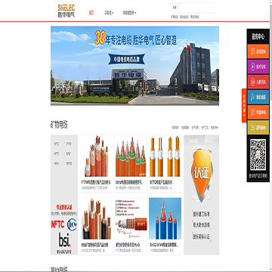272x272 pixels.
Task: Open the search category selector in search box
Action: [x=175, y=8]
